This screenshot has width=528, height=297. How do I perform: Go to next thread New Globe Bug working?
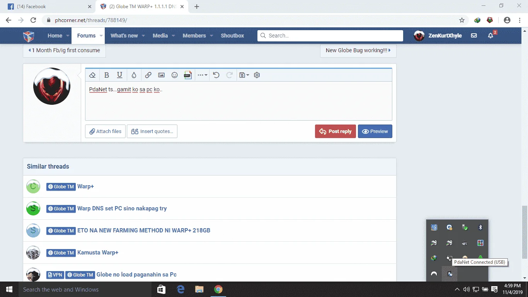(358, 50)
